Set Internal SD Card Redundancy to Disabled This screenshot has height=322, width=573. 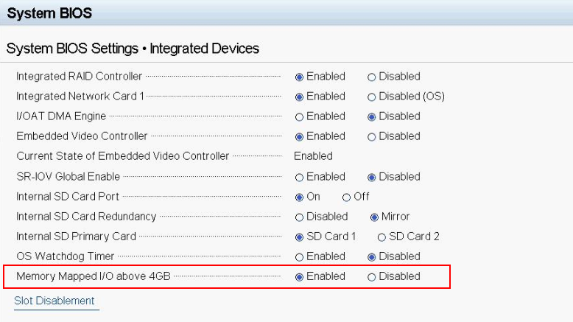(x=299, y=217)
